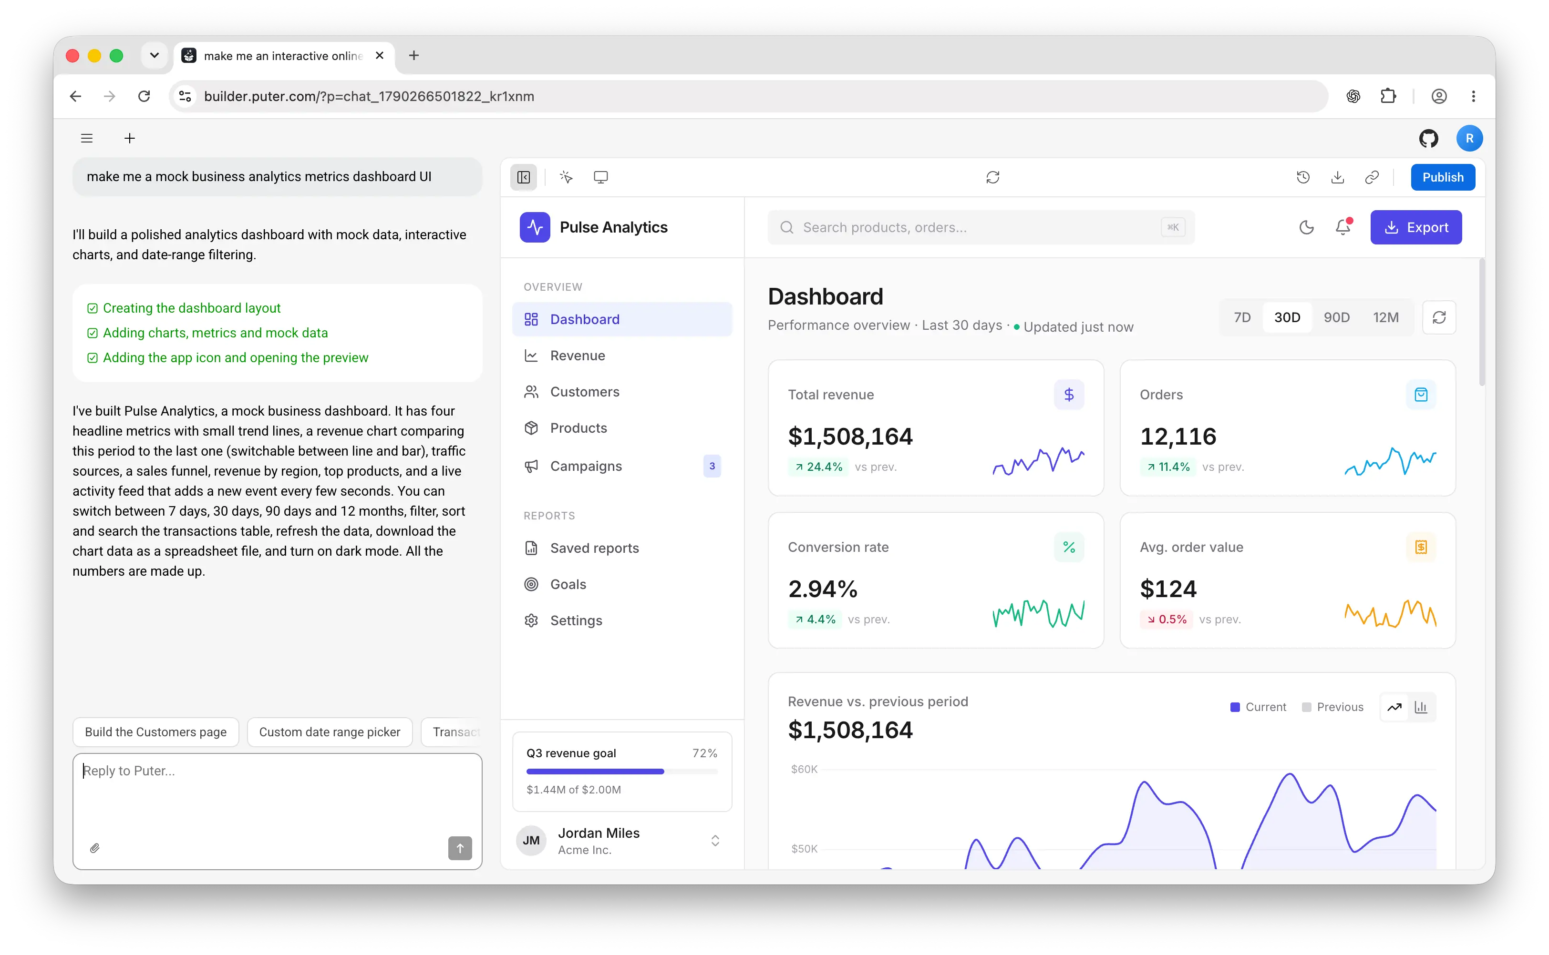
Task: Open the hamburger menu in chat header
Action: pos(87,138)
